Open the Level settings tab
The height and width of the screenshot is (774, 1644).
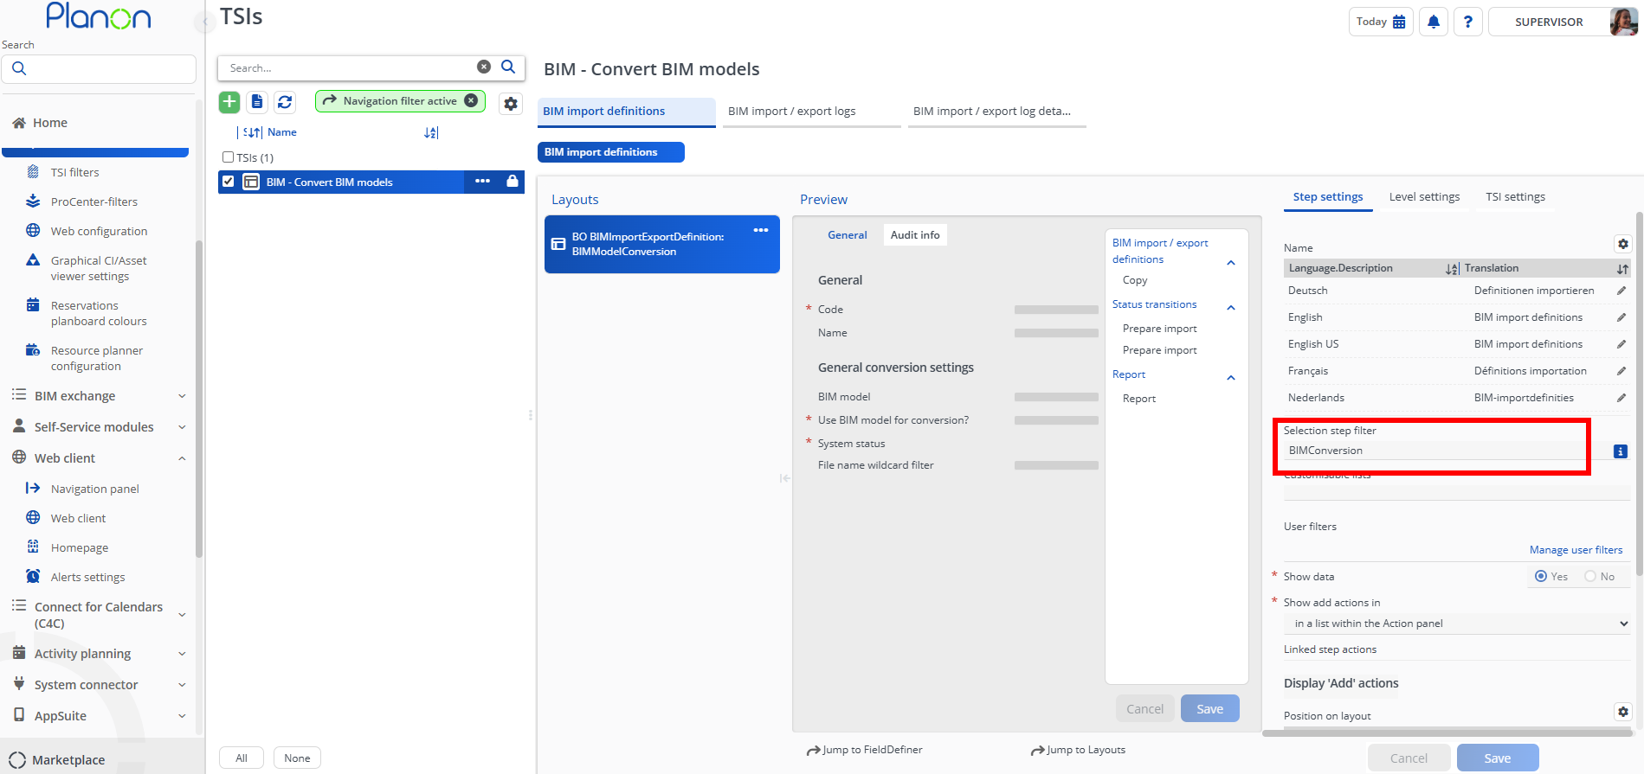click(x=1424, y=197)
